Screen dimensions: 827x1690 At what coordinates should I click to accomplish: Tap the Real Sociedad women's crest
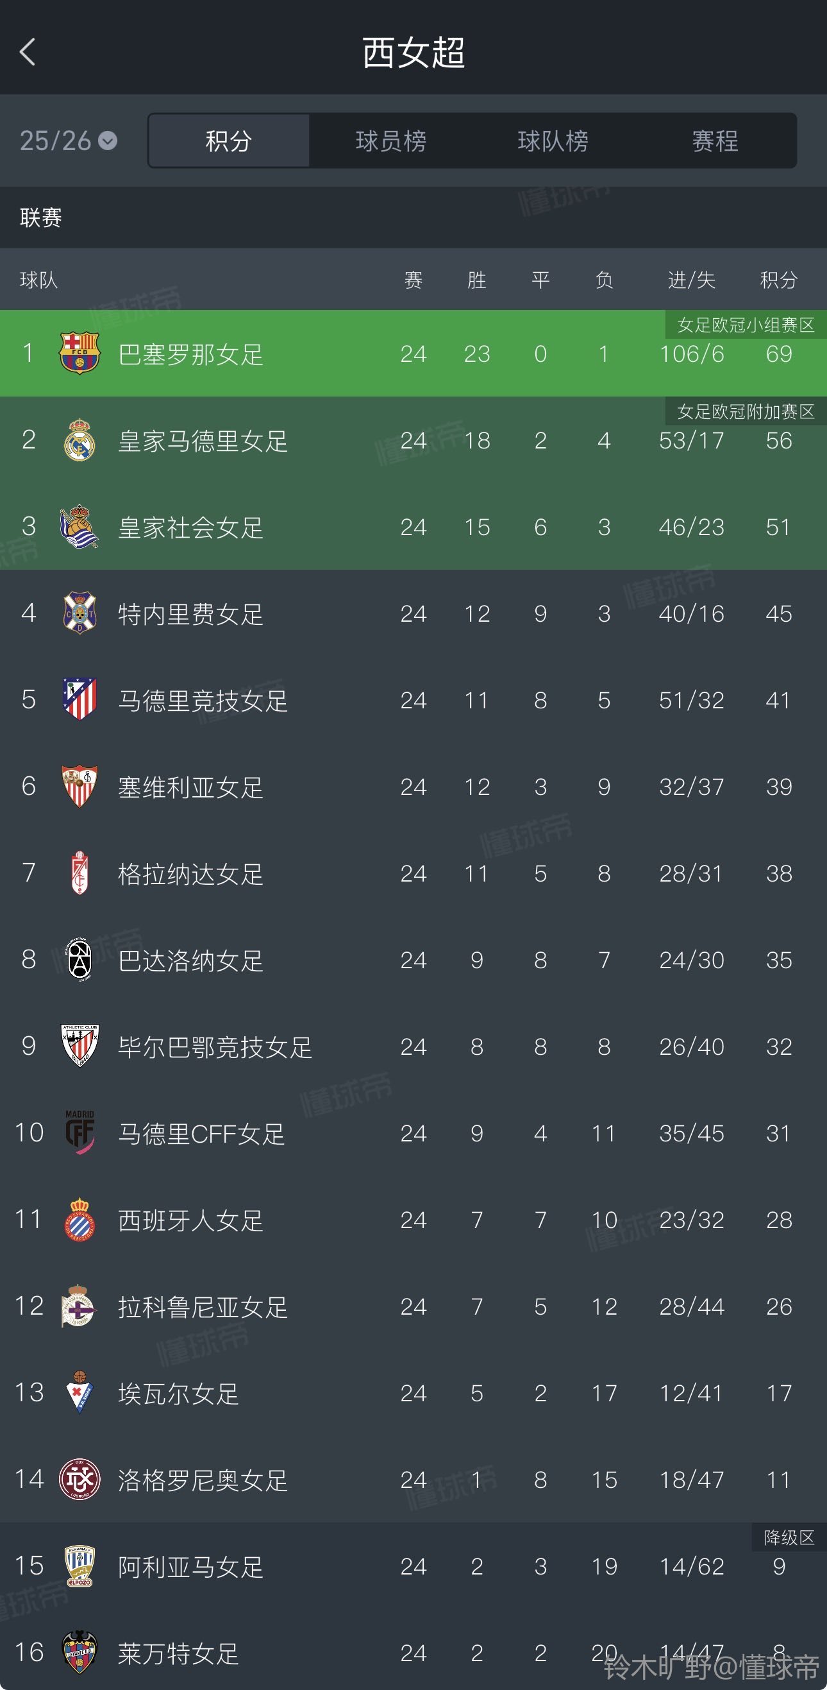[79, 526]
